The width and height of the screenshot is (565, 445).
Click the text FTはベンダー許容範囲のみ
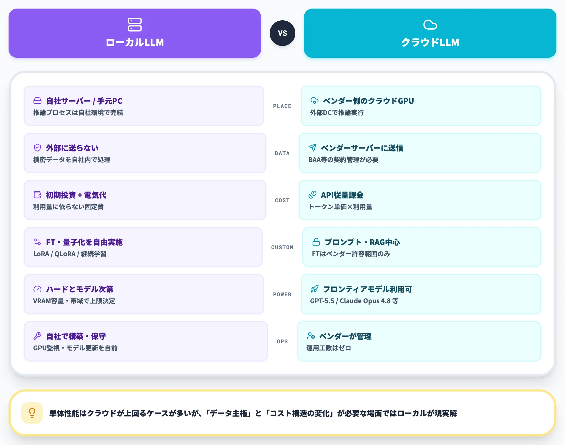pyautogui.click(x=351, y=254)
